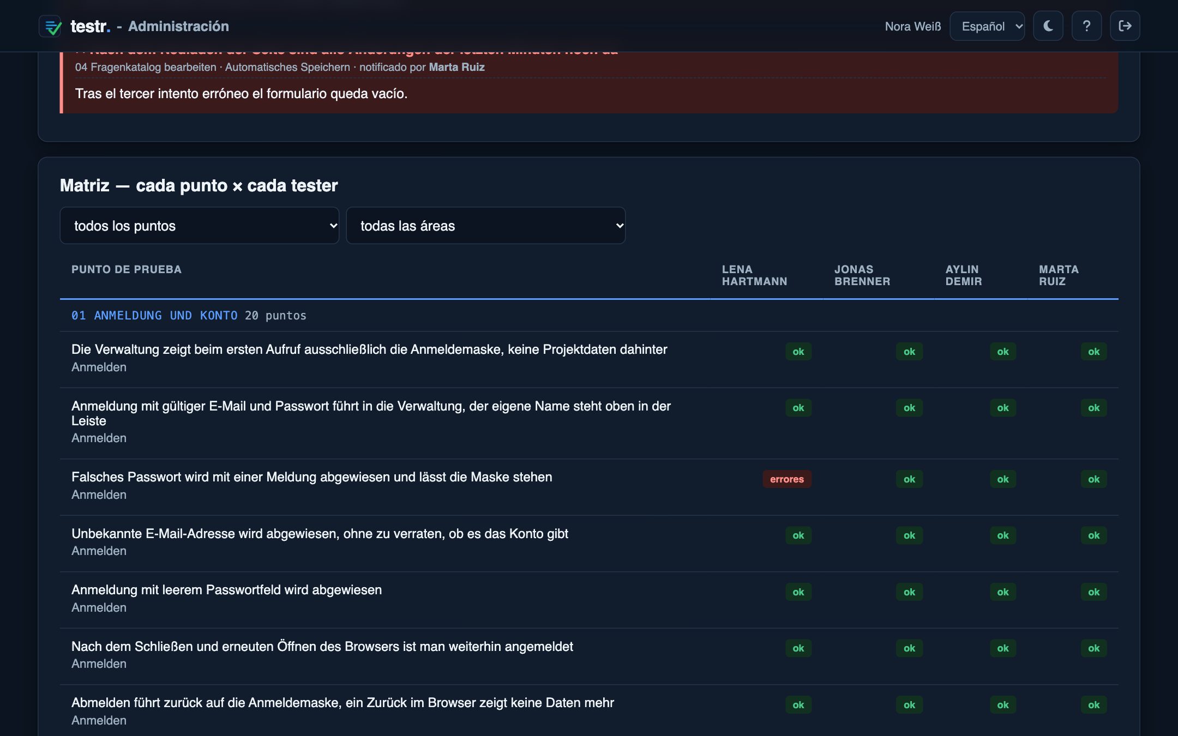This screenshot has height=736, width=1178.
Task: Select row 'Falsches Passwort wird mit einer Meldung abgewiesen'
Action: [x=589, y=487]
